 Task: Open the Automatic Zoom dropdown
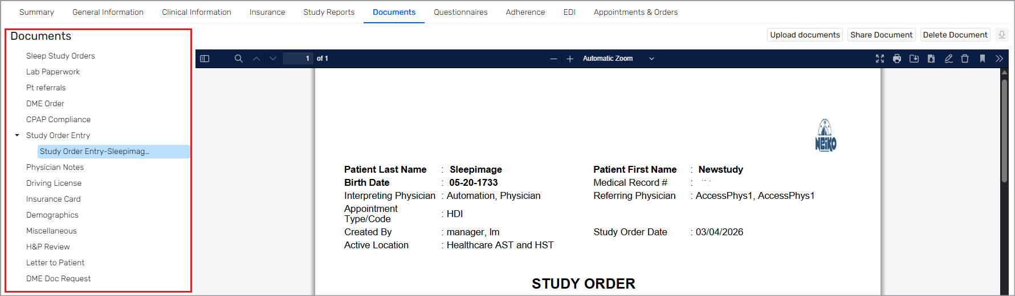pos(618,59)
